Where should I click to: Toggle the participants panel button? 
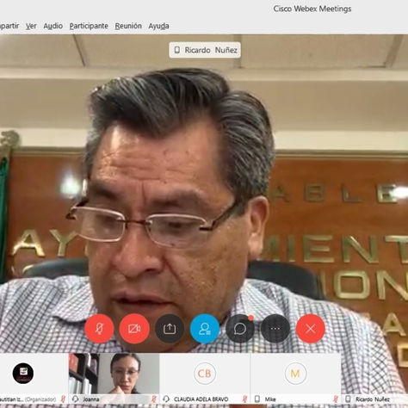(205, 329)
